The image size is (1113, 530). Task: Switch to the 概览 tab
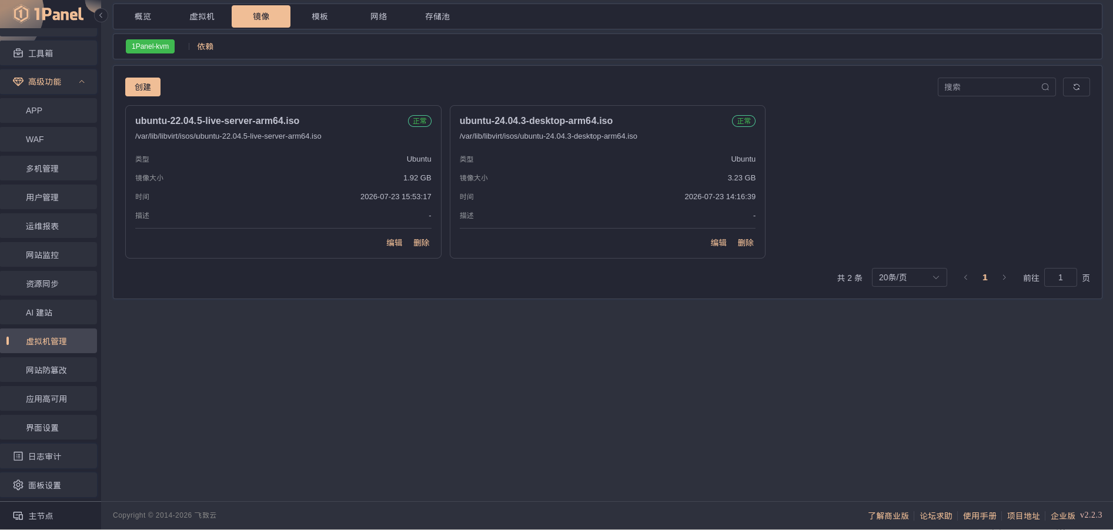coord(143,16)
